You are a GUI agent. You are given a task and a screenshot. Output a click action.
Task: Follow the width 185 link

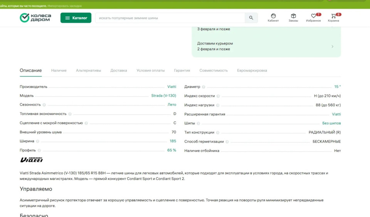[173, 141]
